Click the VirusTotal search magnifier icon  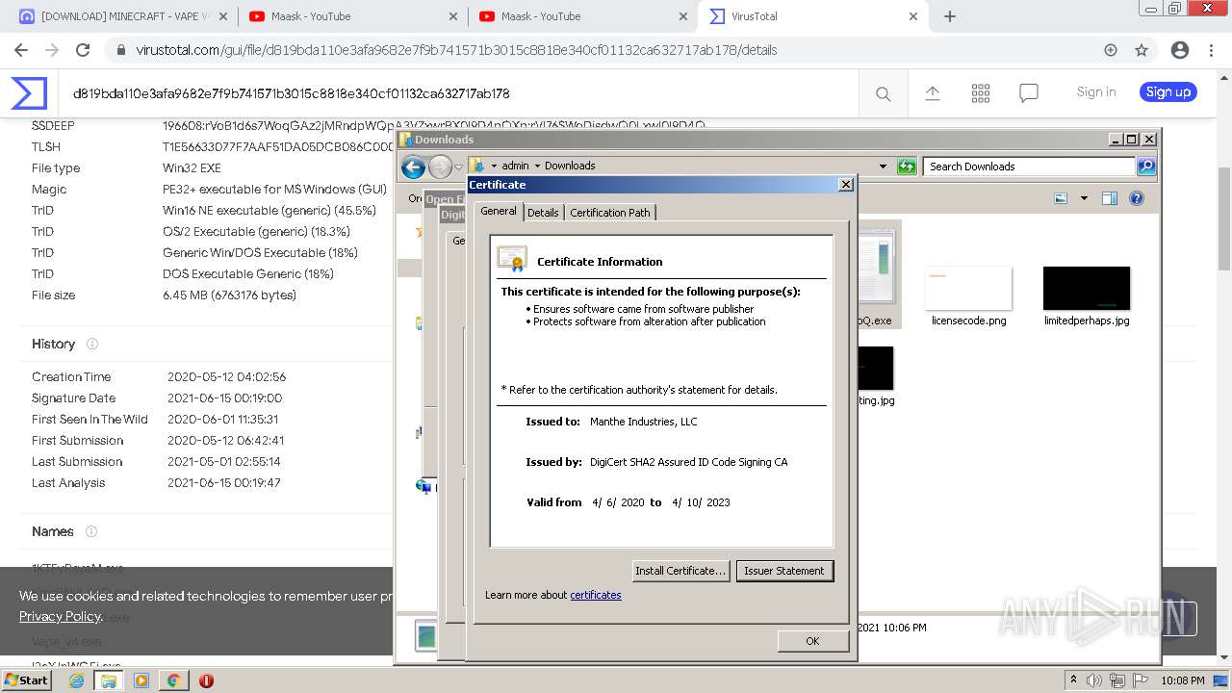883,93
